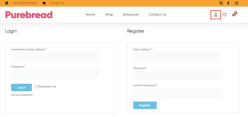Open the Facebook icon link

pos(228,3)
